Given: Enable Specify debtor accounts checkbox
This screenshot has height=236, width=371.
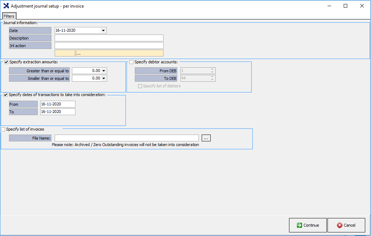Looking at the screenshot, I should [131, 62].
